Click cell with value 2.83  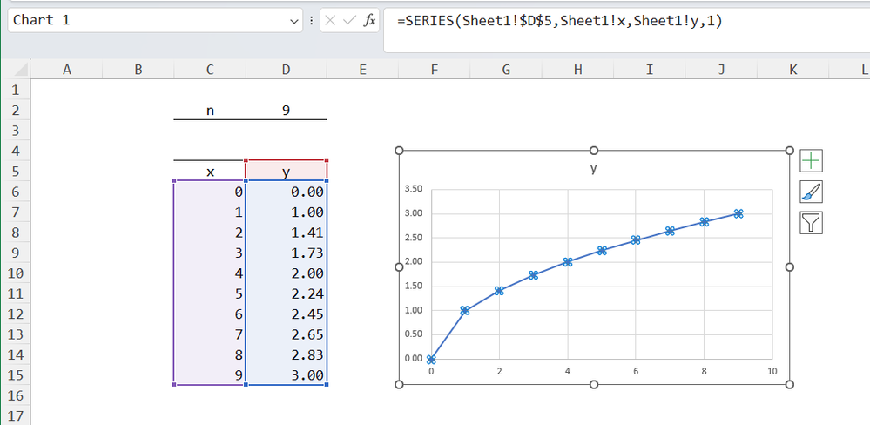(x=286, y=355)
